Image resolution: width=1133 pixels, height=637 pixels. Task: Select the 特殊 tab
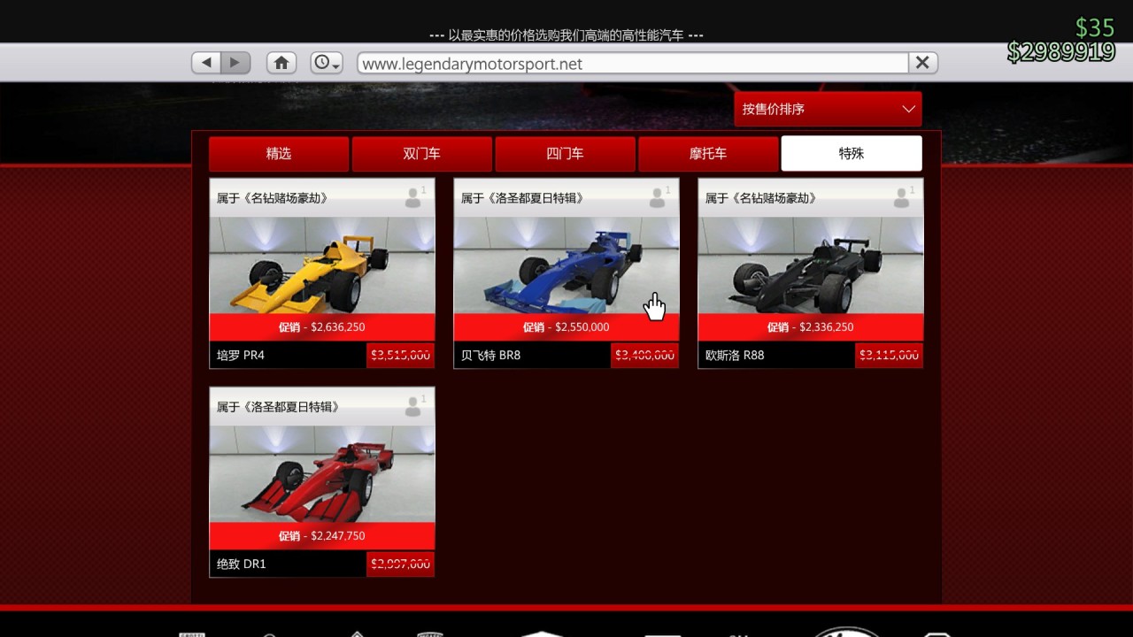[852, 153]
